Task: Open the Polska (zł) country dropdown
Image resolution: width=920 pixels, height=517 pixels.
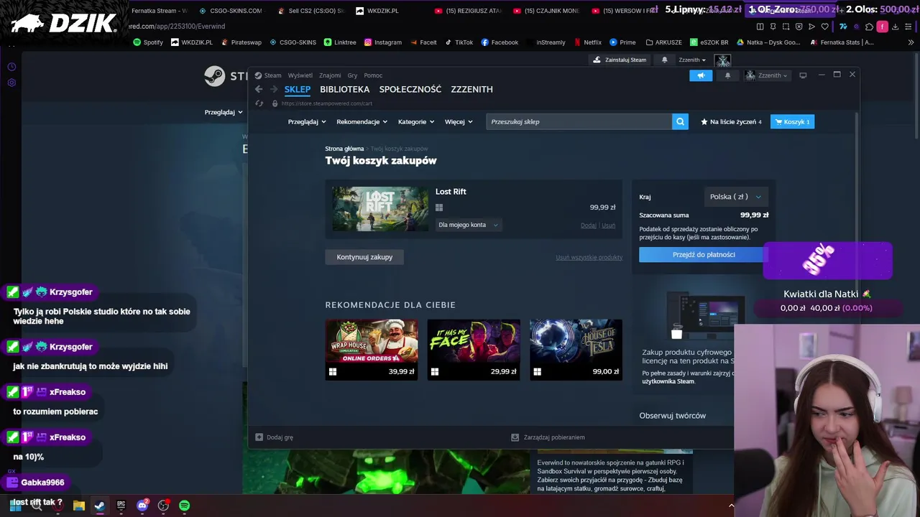Action: (x=735, y=197)
